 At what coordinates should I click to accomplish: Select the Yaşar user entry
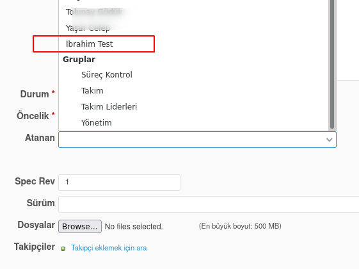point(88,28)
